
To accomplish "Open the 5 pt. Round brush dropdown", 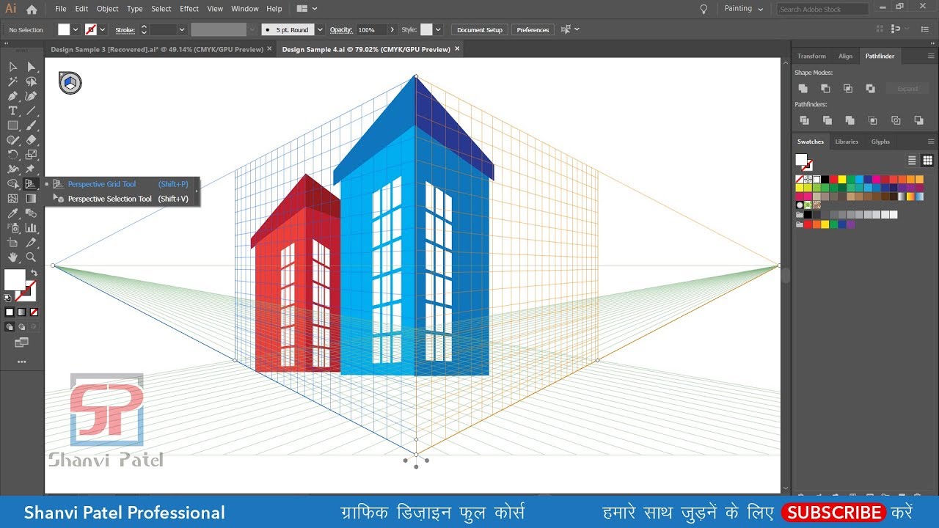I will [x=320, y=30].
